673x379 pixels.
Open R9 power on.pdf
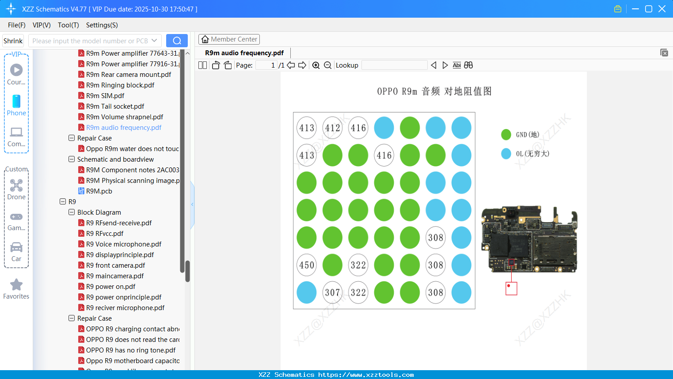click(x=110, y=286)
